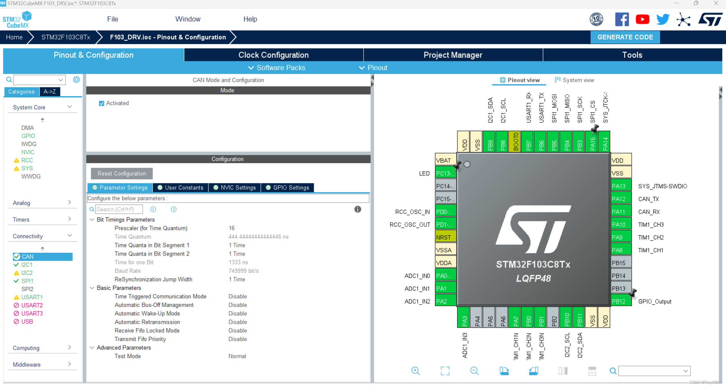Open the Window menu

(188, 19)
